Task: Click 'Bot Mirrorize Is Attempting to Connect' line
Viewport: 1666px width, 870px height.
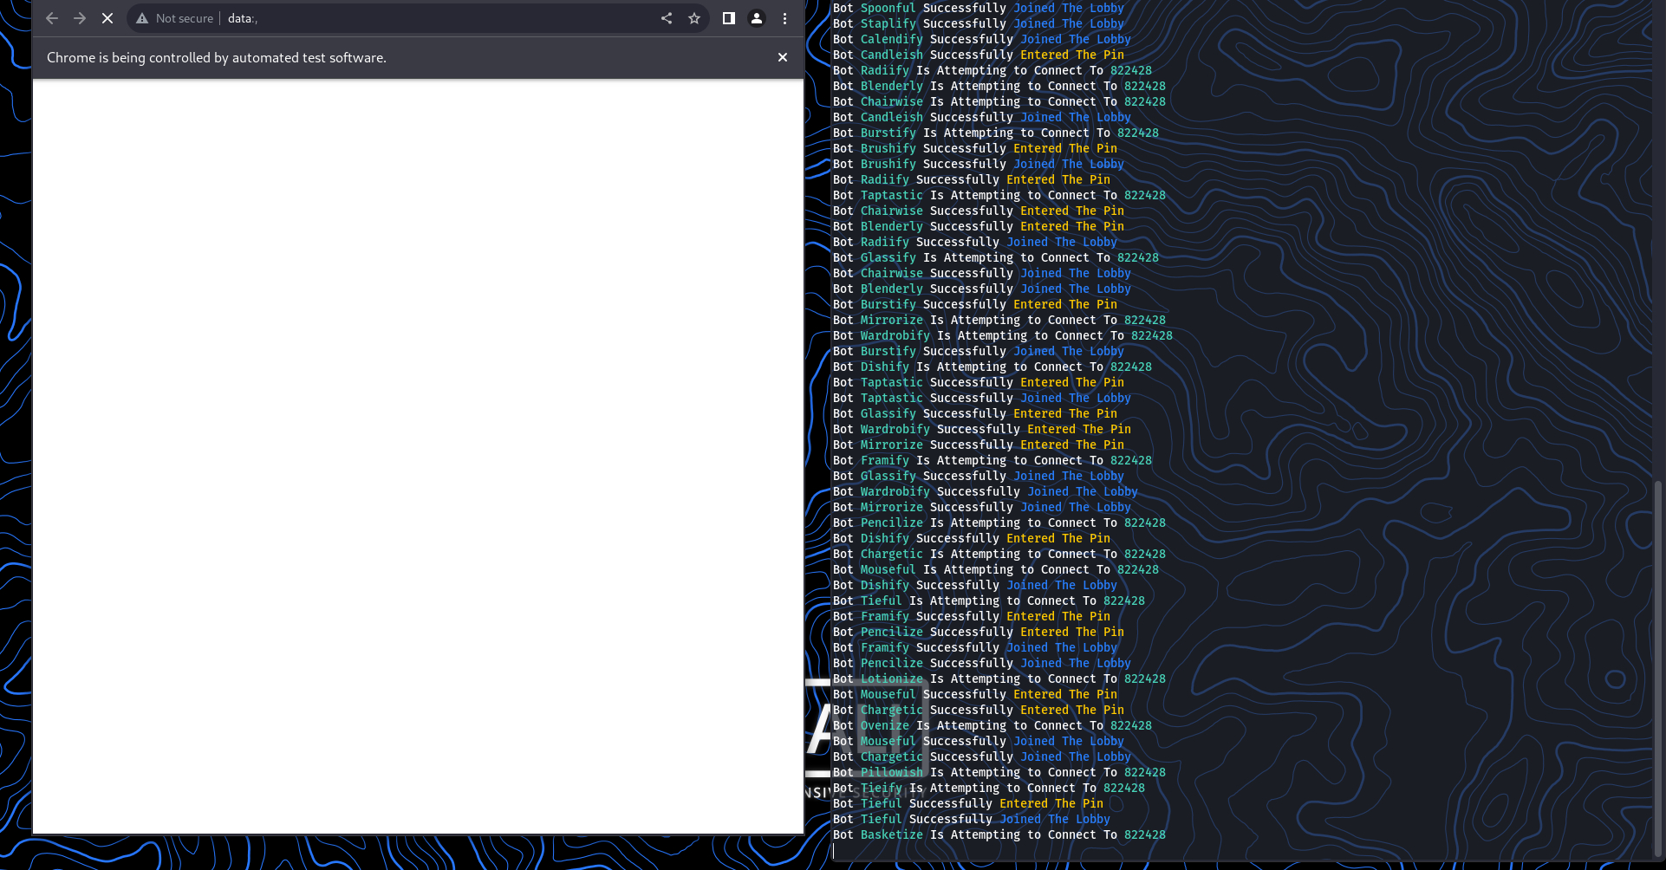Action: coord(999,320)
